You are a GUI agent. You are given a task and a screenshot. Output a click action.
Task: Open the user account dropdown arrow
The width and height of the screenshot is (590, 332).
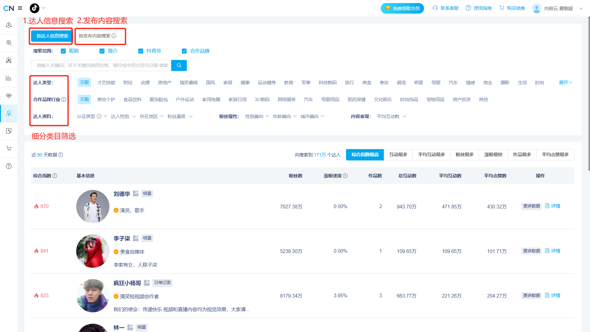[x=581, y=9]
